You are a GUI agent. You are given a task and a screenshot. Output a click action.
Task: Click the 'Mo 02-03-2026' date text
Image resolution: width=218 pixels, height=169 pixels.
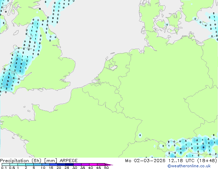click(x=145, y=161)
